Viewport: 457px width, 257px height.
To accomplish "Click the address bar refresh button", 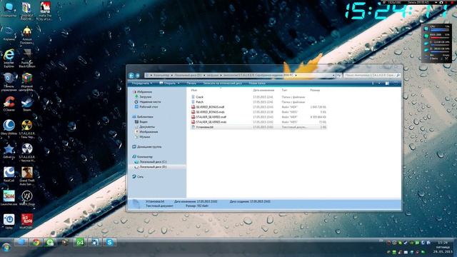I will tap(339, 76).
